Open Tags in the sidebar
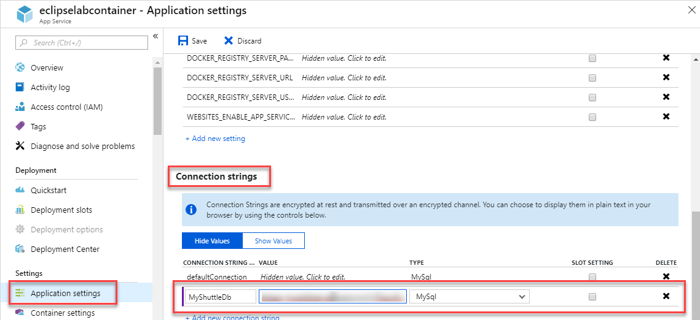 38,126
